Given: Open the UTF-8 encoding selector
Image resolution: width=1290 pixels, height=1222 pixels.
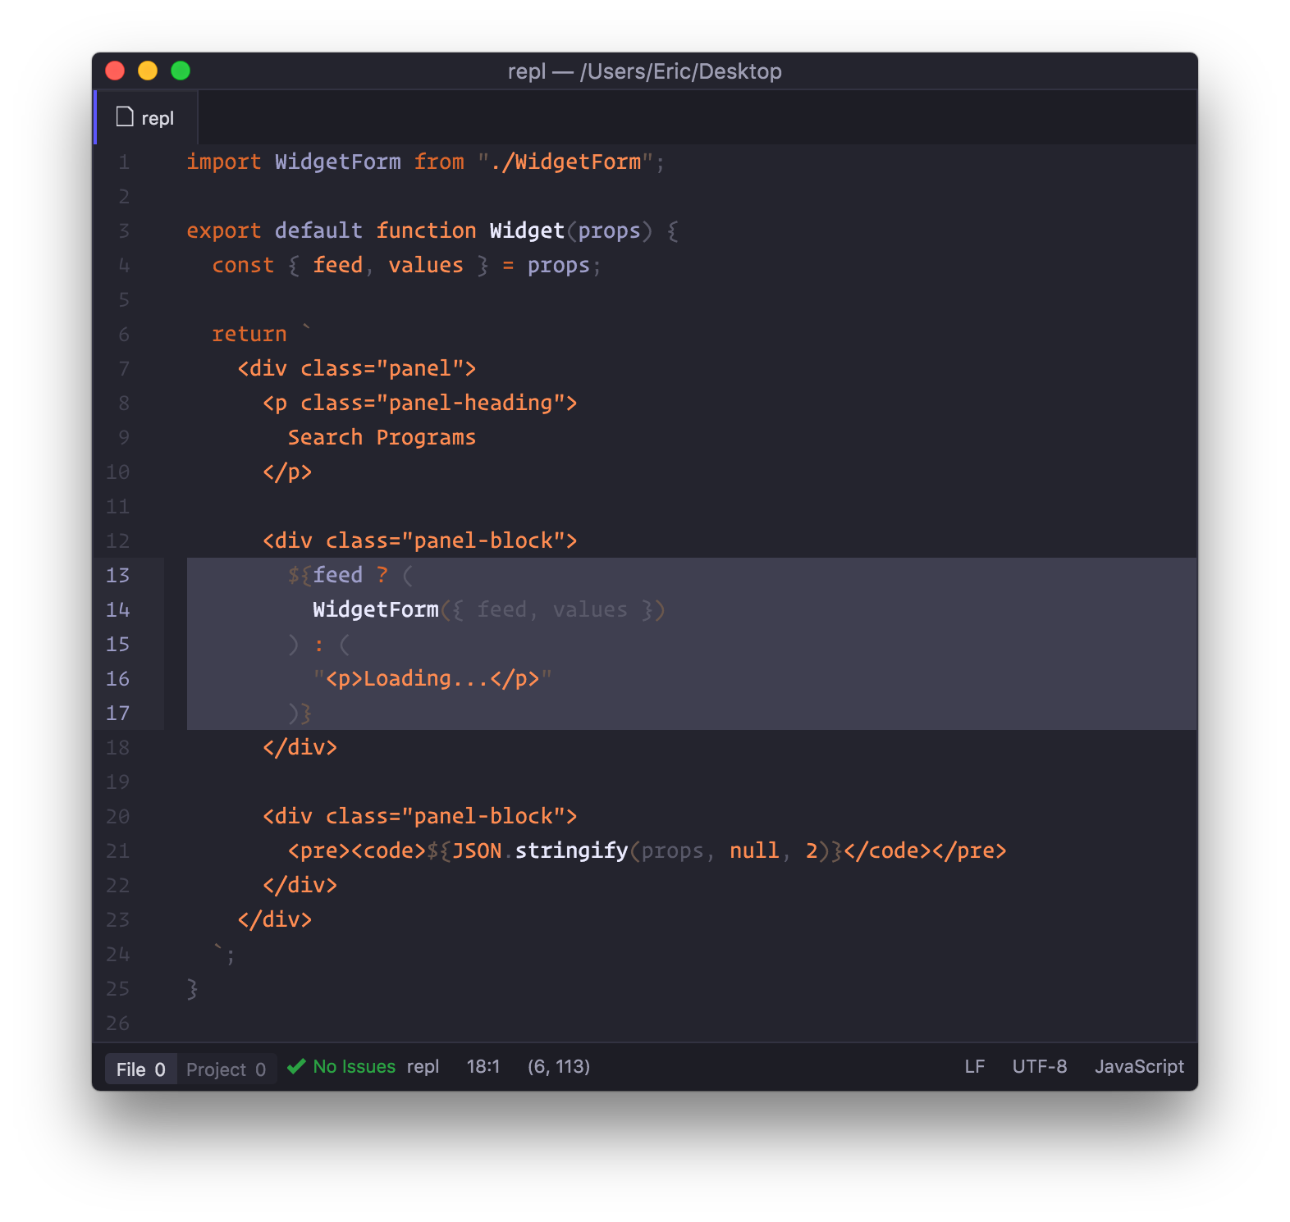Looking at the screenshot, I should 1040,1067.
